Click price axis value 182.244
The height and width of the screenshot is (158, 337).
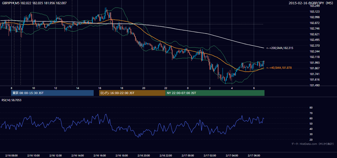314,51
